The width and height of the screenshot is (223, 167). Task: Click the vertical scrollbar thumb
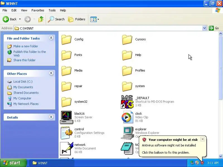pyautogui.click(x=220, y=68)
